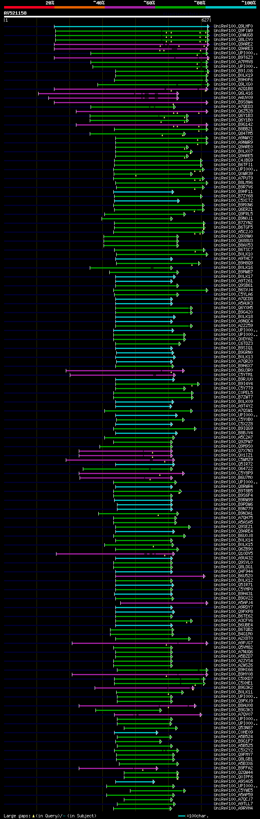Click on UniRef100_C4JBG9 entry
Image resolution: width=260 pixels, height=819 pixels.
point(233,160)
